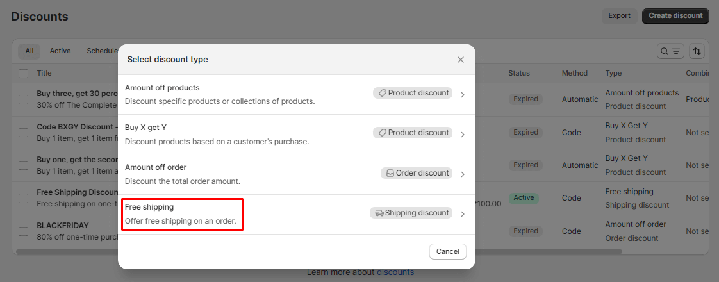Click Code method in BLACKFRIDAY row
719x282 pixels.
coord(572,231)
